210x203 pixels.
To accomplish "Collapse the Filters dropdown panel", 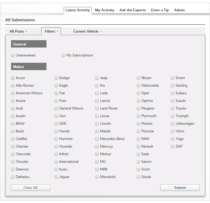I will (x=51, y=31).
